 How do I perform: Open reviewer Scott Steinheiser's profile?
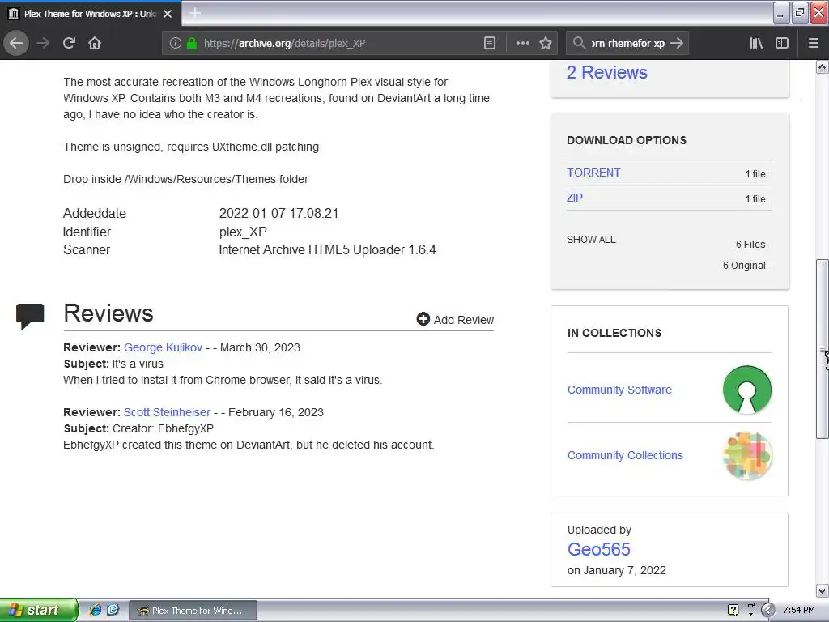tap(167, 412)
